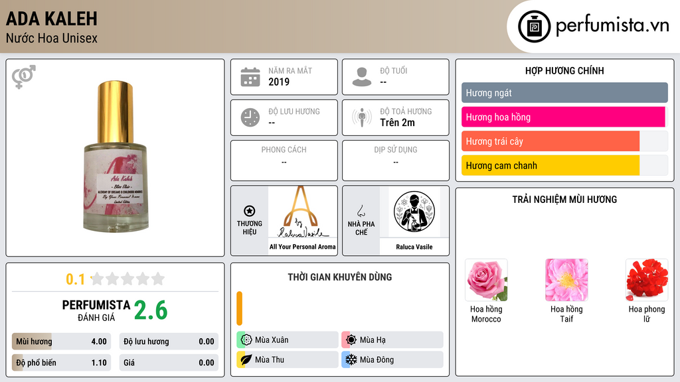The image size is (680, 382).
Task: Click the clock icon for Độ lưu hương
Action: coord(250,117)
